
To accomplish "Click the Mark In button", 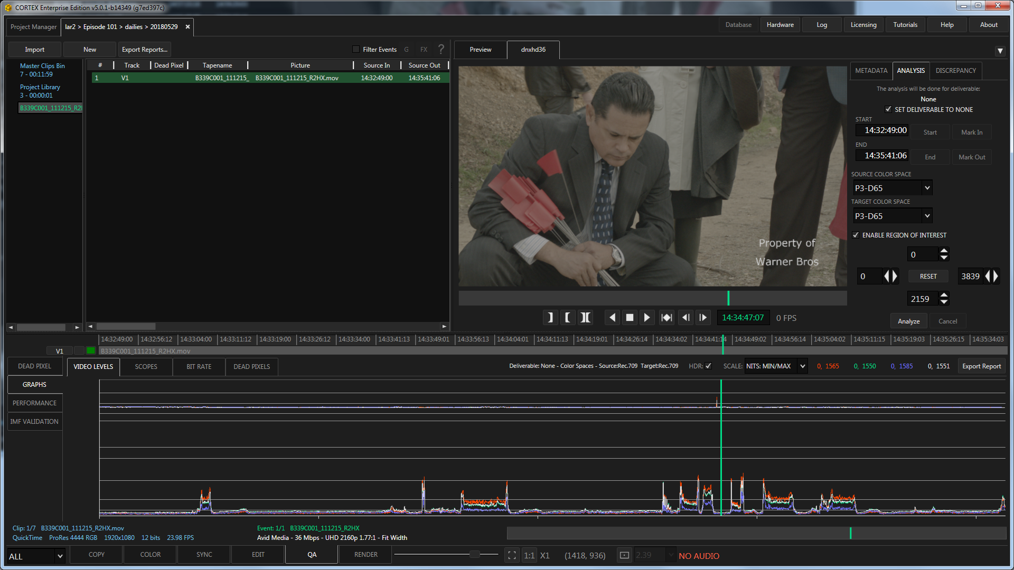I will (x=972, y=132).
